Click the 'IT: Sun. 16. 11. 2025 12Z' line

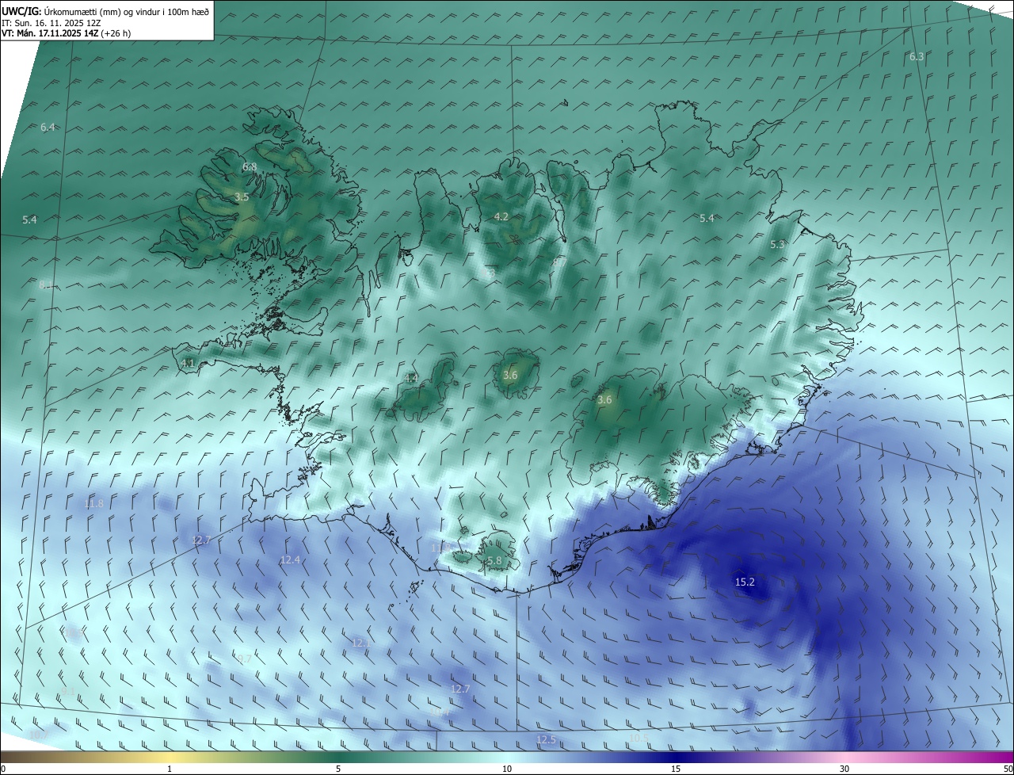point(51,22)
